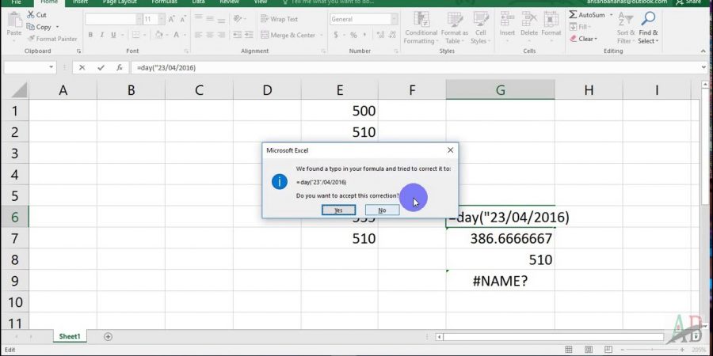
Task: Add a new sheet with plus icon
Action: point(108,336)
